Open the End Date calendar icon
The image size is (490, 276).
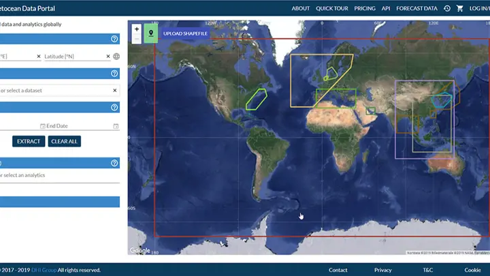click(x=116, y=126)
